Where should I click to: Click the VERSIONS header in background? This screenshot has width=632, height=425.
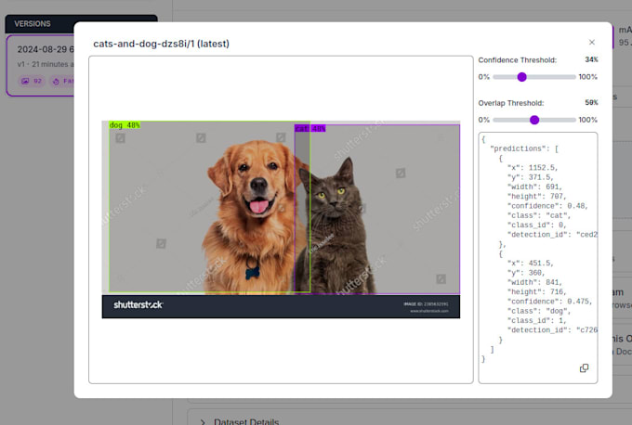[33, 24]
